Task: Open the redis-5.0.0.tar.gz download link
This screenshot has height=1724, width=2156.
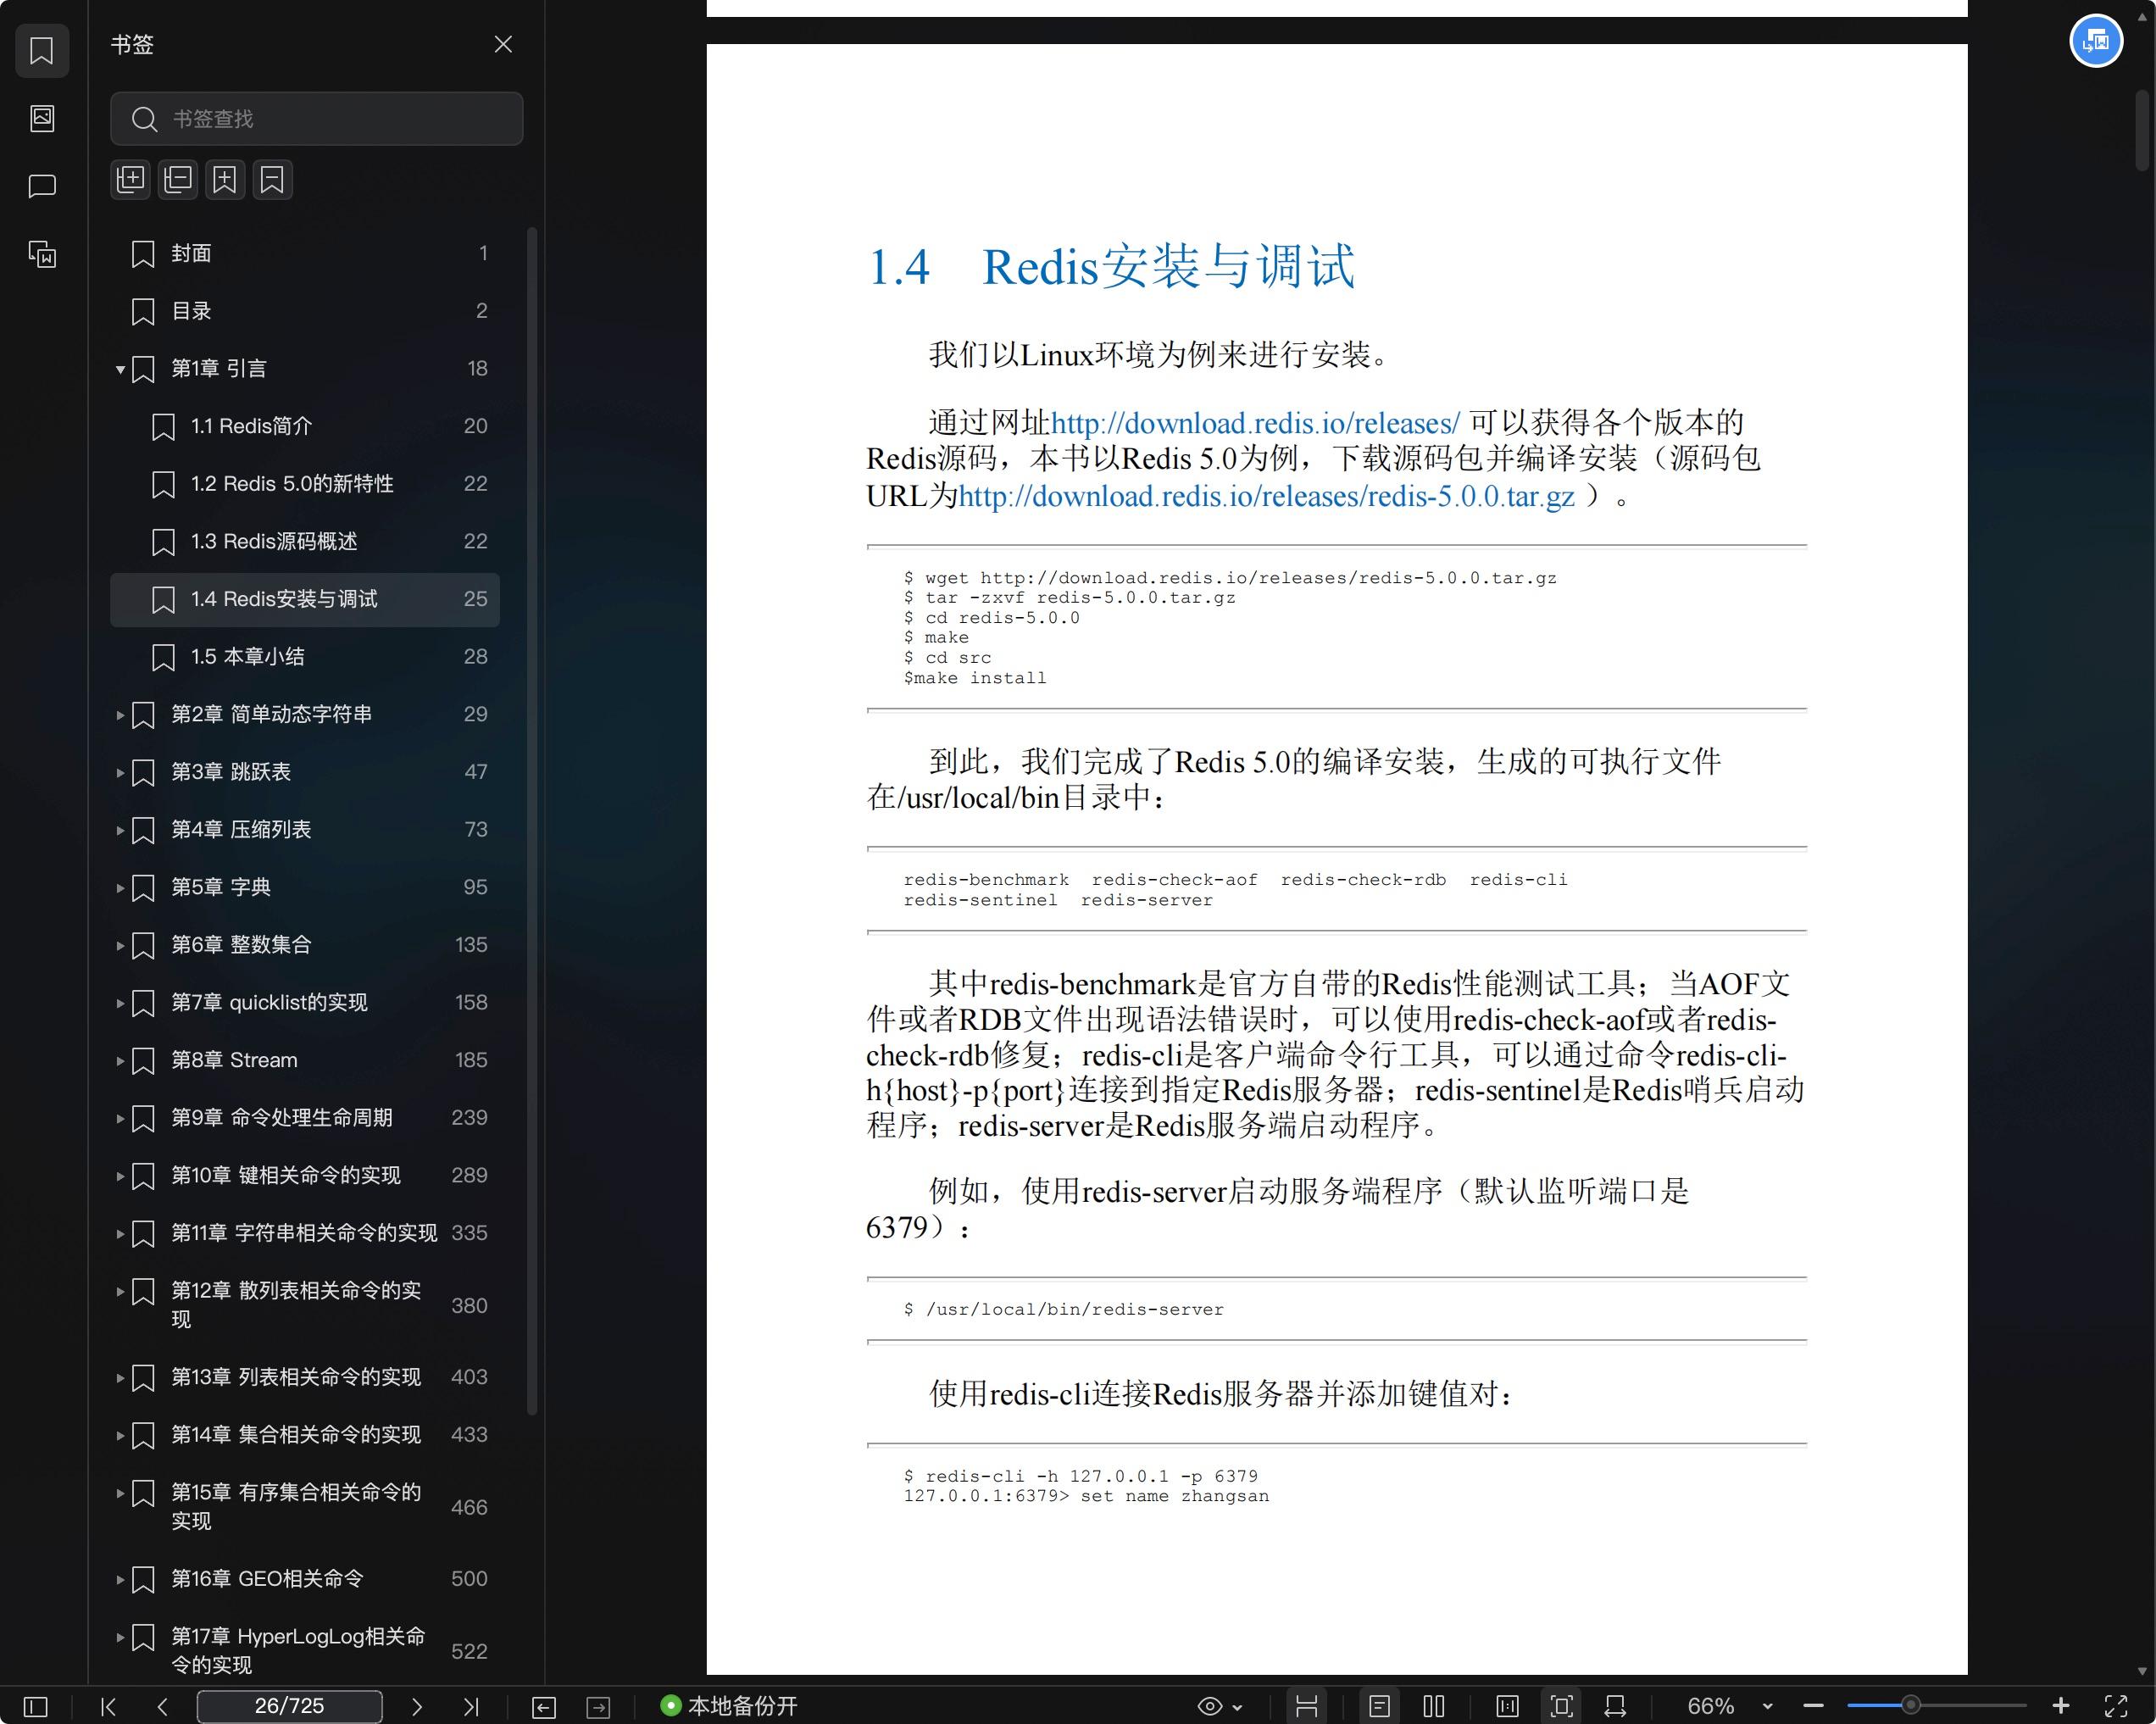Action: (x=1267, y=496)
